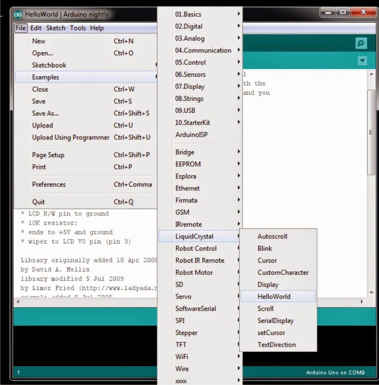This screenshot has width=379, height=385.
Task: Quit Arduino via the File menu
Action: point(38,201)
